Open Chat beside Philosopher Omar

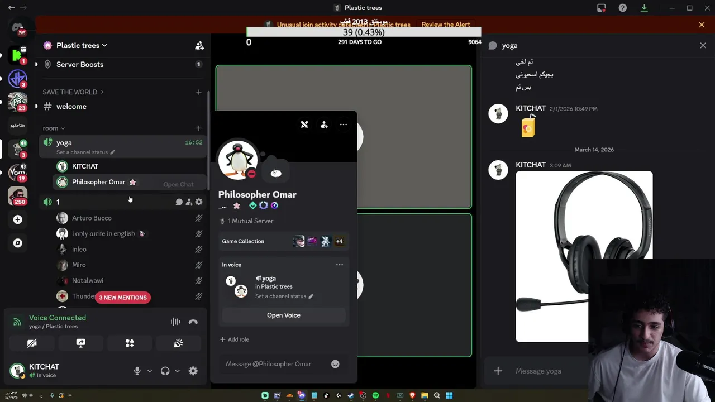tap(178, 184)
